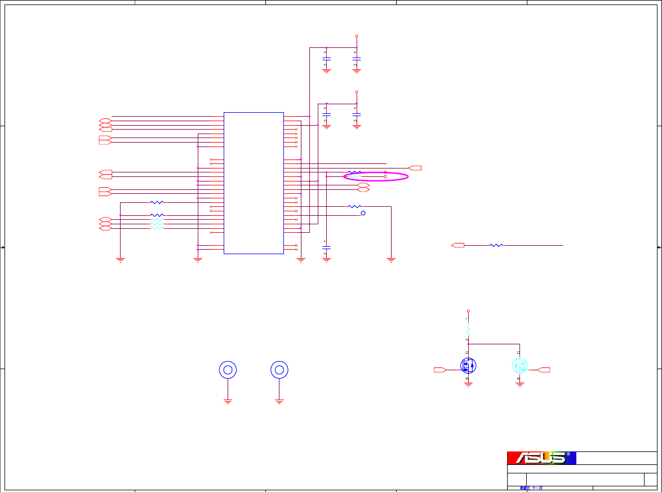Viewport: 662px width, 492px height.
Task: Select the large blue IC rectangle
Action: [x=254, y=183]
